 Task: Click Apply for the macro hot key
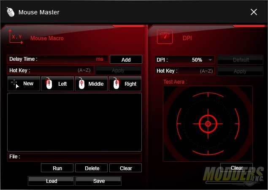click(118, 71)
